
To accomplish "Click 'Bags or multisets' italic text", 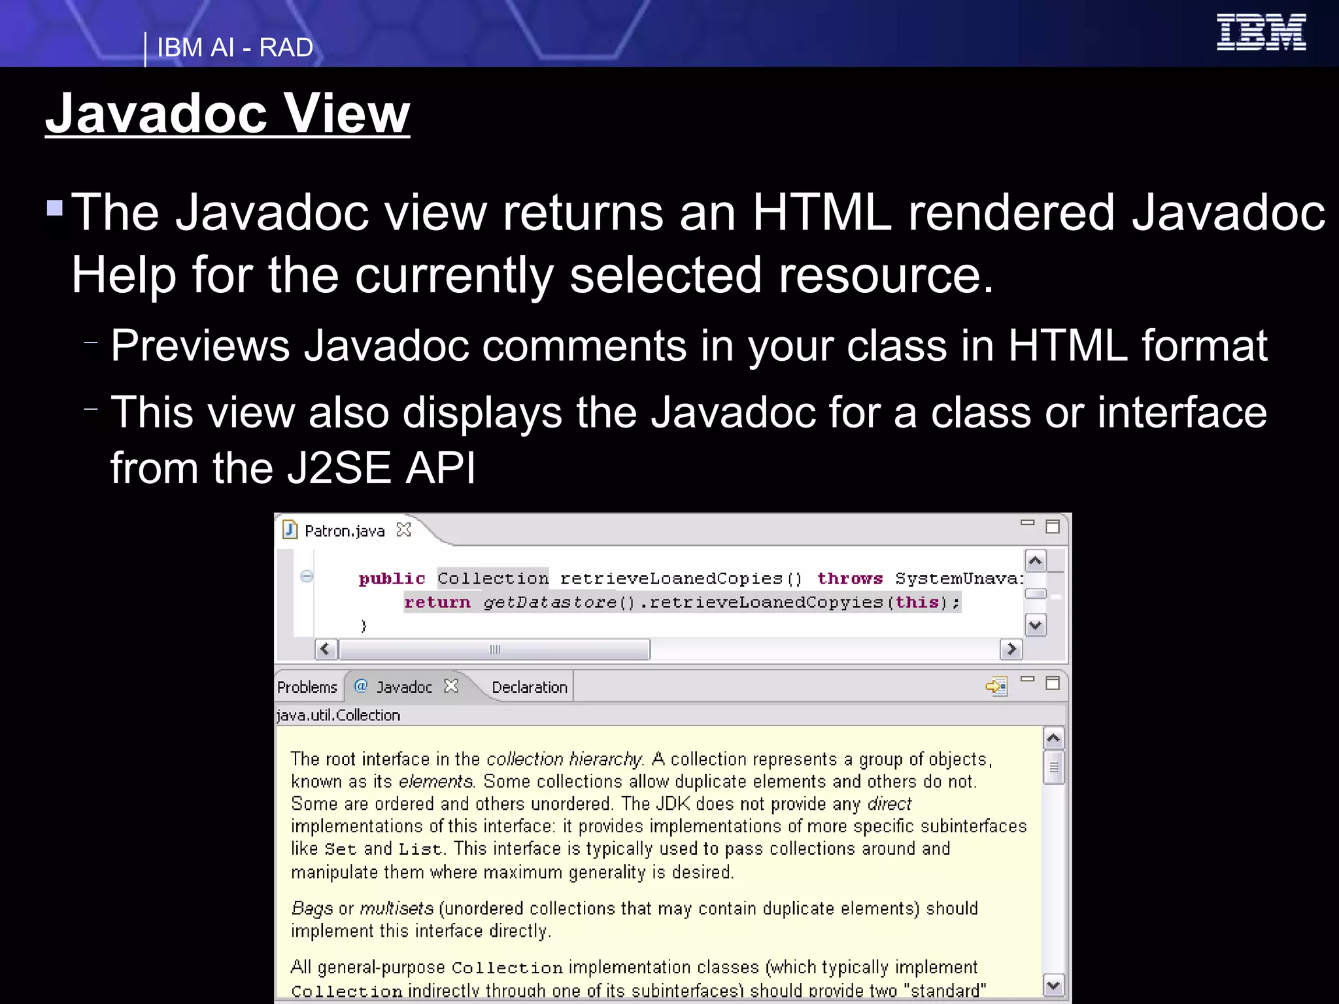I will 362,908.
